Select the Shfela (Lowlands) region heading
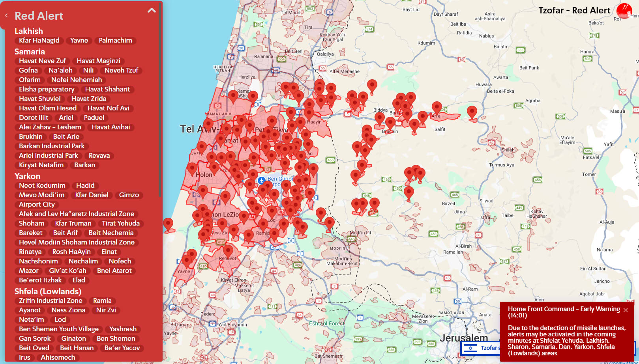 48,291
